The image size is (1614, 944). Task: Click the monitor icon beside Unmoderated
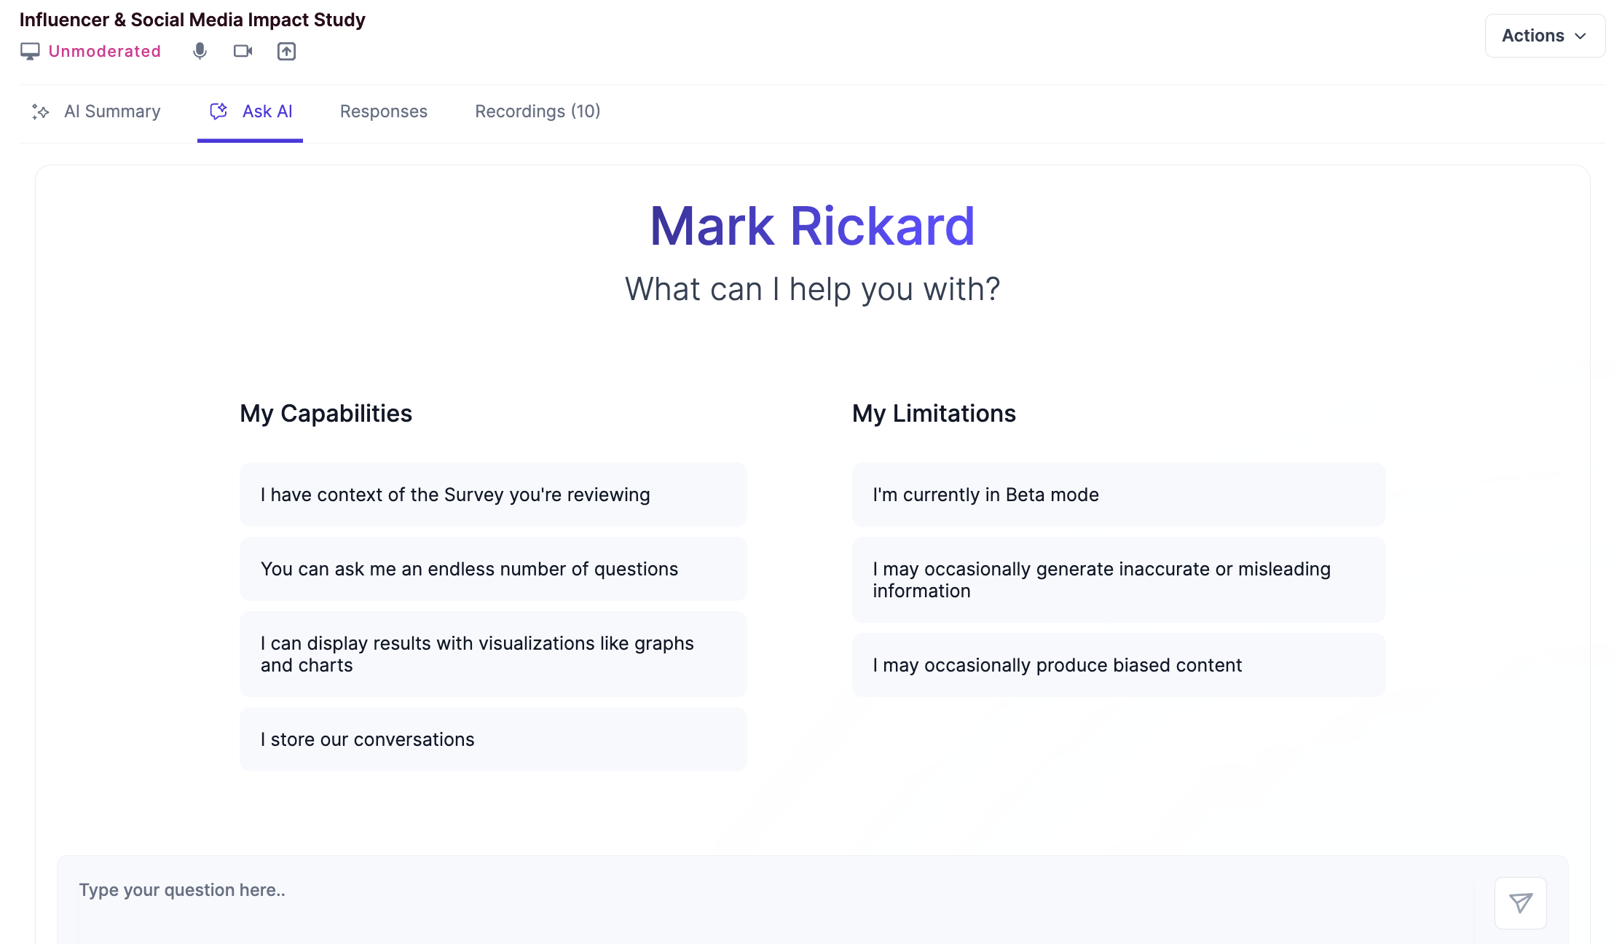point(30,51)
